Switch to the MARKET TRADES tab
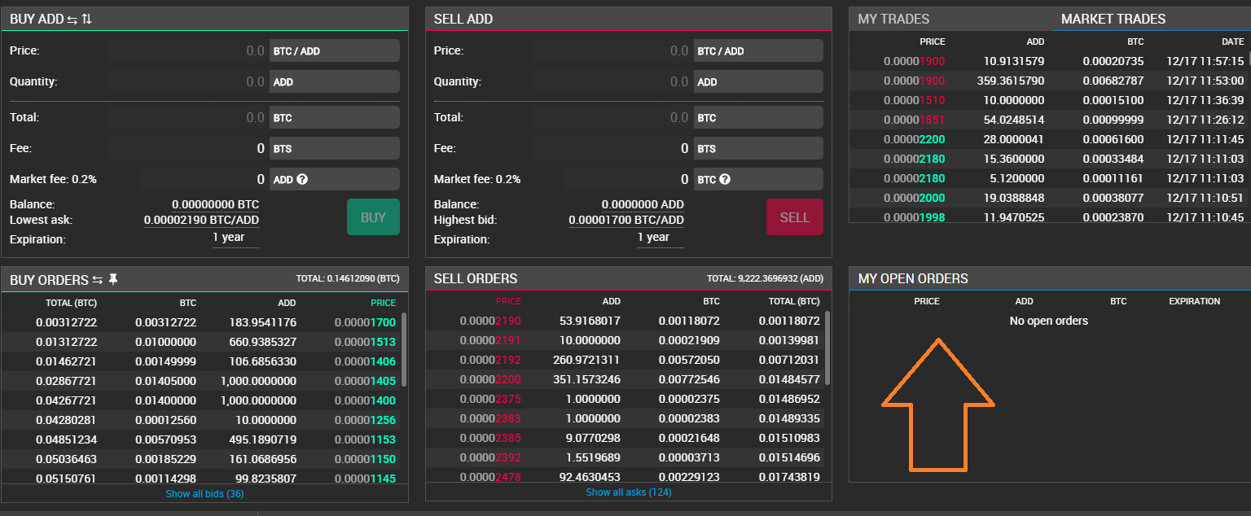Image resolution: width=1251 pixels, height=516 pixels. (1113, 19)
